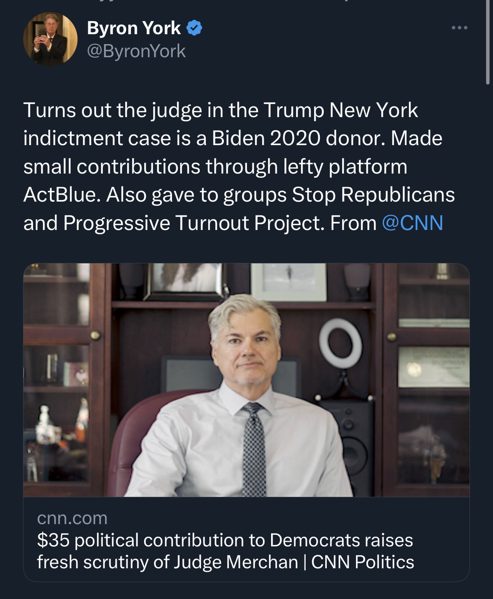This screenshot has height=599, width=493.
Task: Click "Progressive Turnout Project" in the tweet
Action: click(x=193, y=223)
